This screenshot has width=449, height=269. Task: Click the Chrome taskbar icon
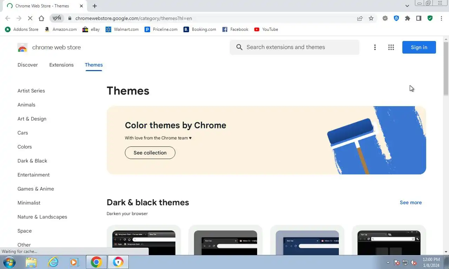(x=96, y=262)
